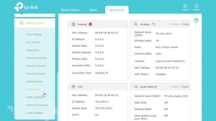
Task: Open Backup & Restore page
Action: click(36, 66)
